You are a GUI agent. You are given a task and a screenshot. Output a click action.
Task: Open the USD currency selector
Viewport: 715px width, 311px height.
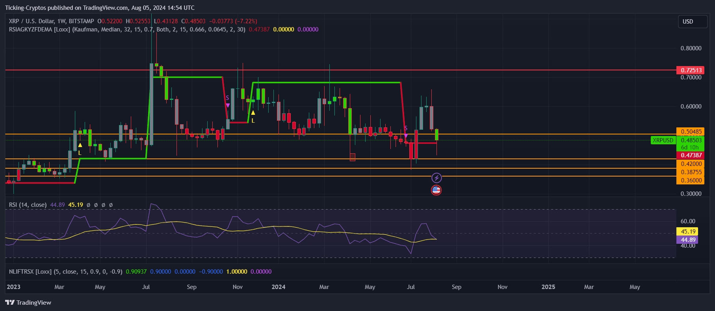[x=692, y=22]
